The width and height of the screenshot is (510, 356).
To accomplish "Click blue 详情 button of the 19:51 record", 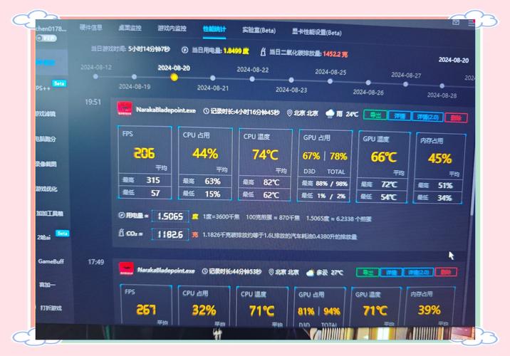I will tap(400, 116).
